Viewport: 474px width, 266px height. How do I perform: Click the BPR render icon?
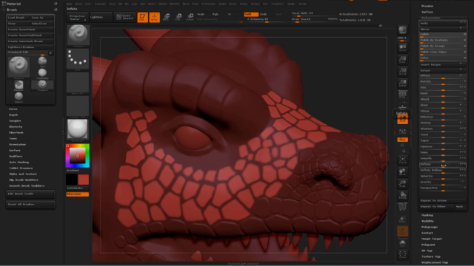(x=402, y=30)
